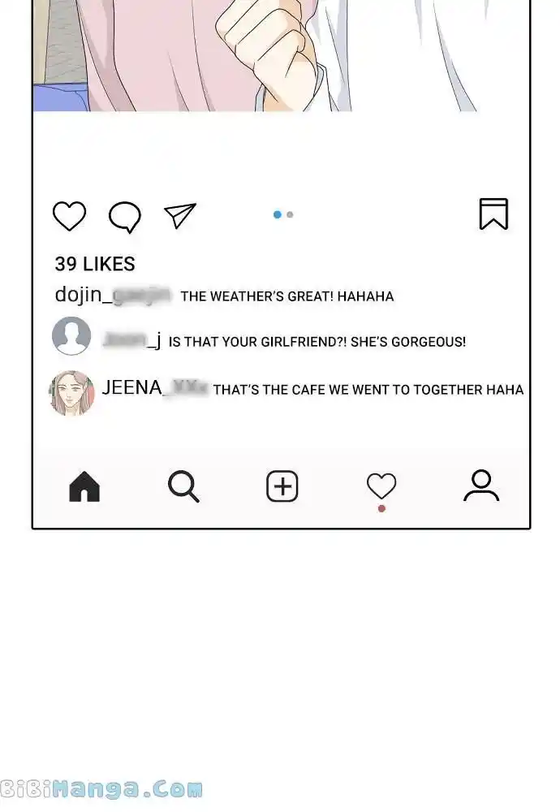Like the post with the heart icon

(69, 215)
